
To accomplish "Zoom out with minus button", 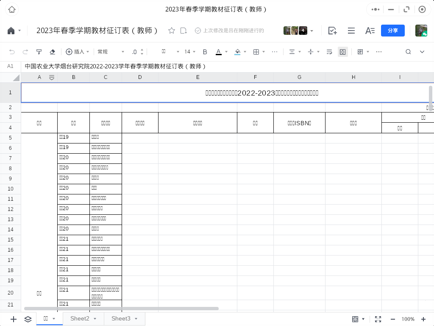I will click(393, 319).
